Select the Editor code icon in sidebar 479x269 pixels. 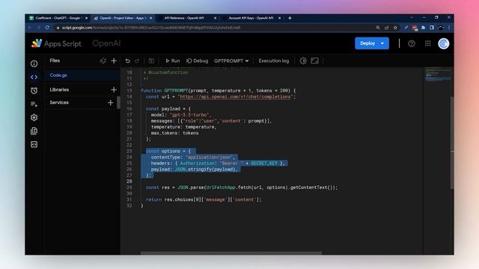click(34, 77)
